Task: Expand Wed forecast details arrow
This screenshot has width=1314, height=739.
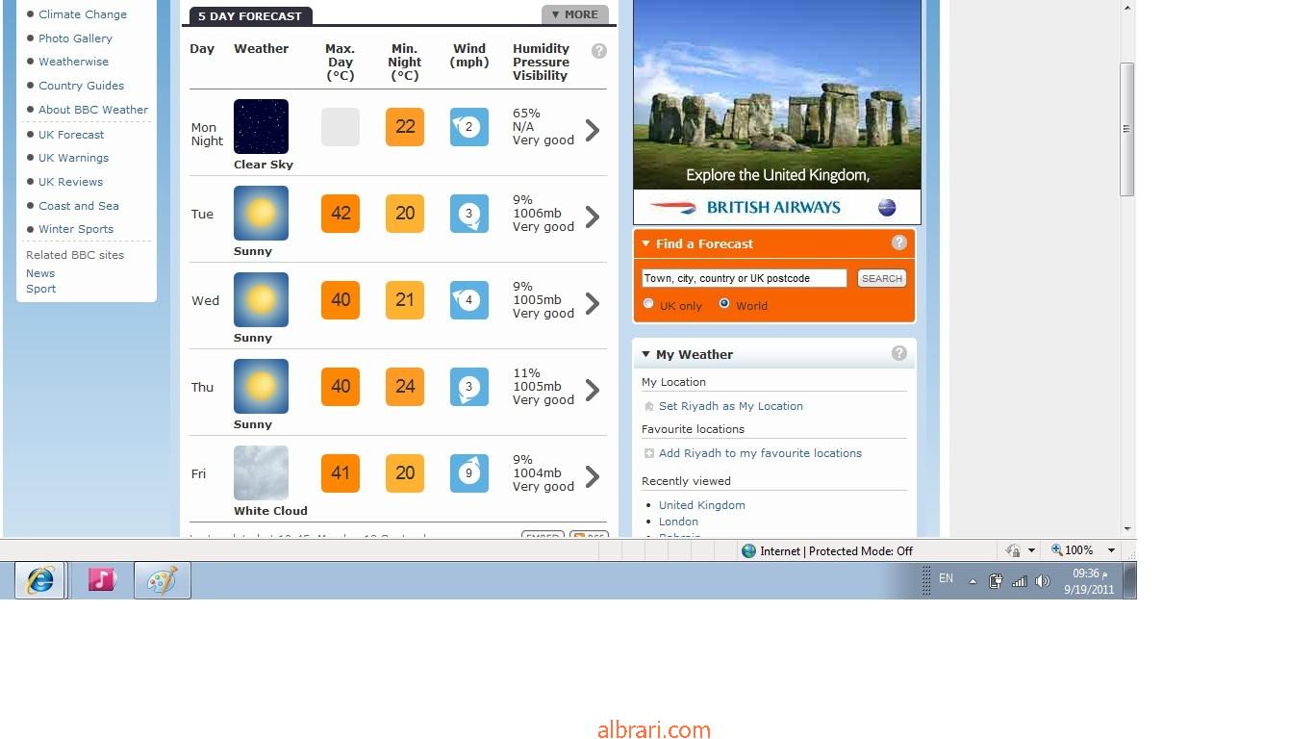Action: pyautogui.click(x=593, y=303)
